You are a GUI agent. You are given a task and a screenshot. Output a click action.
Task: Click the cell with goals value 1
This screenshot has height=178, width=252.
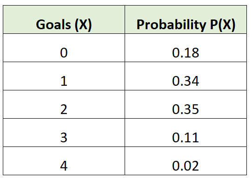64,76
